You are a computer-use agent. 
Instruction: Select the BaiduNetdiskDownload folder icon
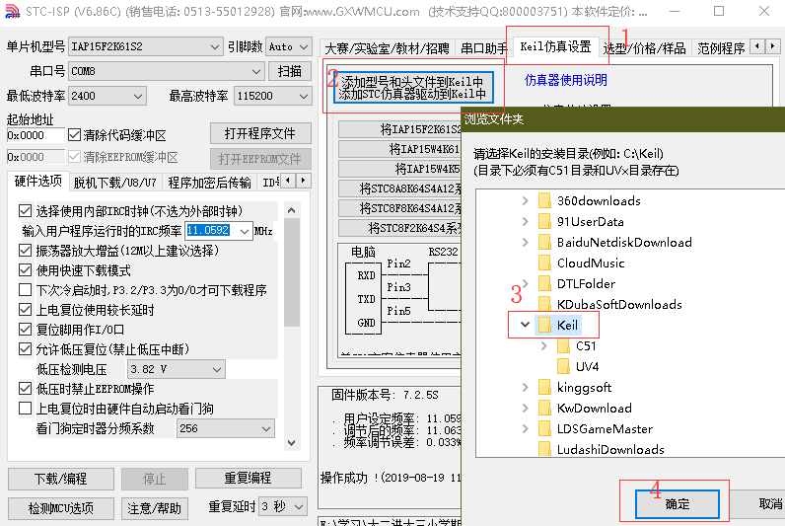(x=544, y=243)
